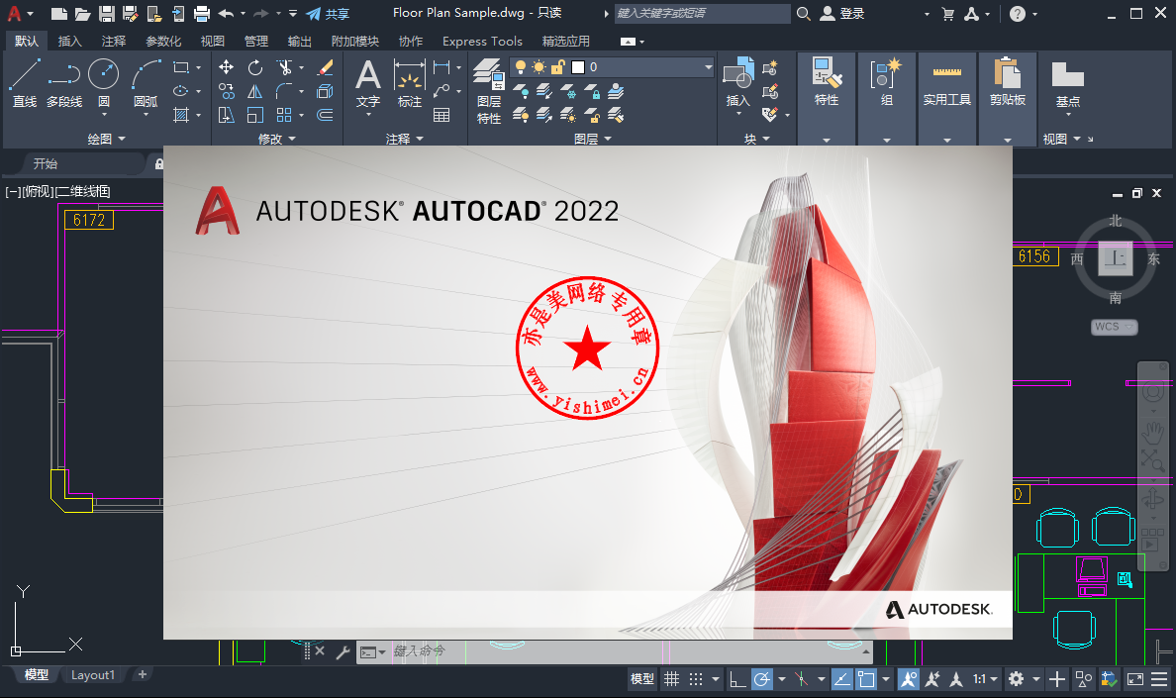Click the Share (共享) button
Screen dimensions: 1176x698
[x=328, y=14]
